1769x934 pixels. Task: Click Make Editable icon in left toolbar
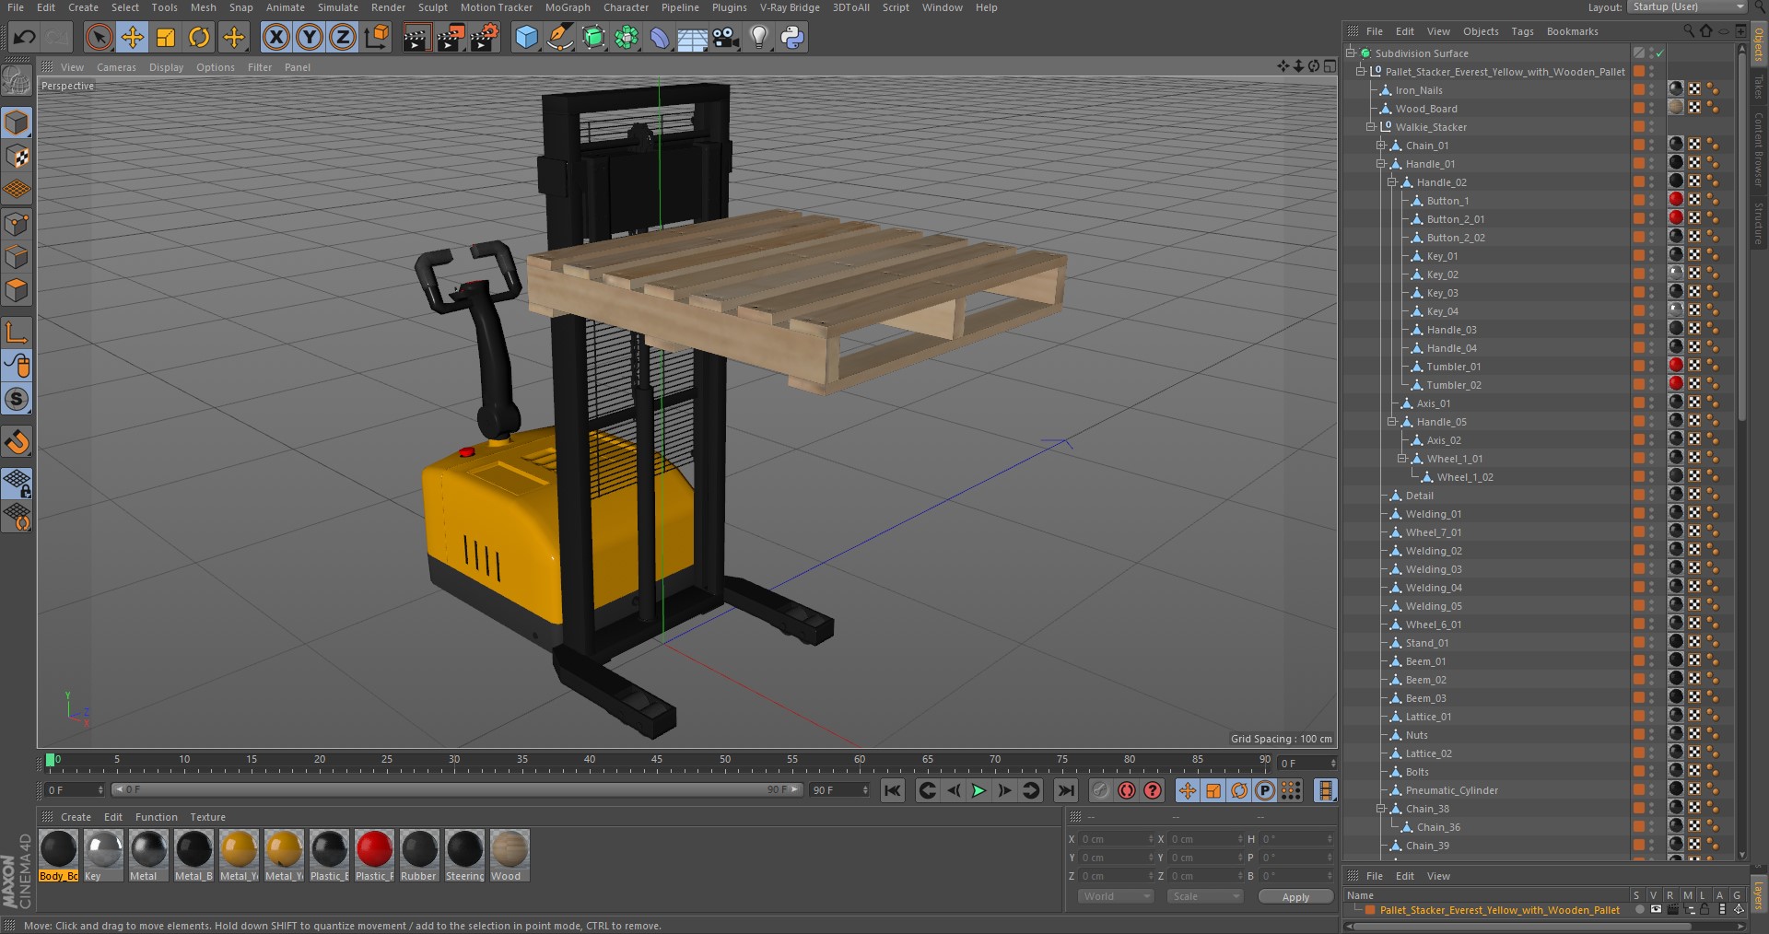(17, 82)
